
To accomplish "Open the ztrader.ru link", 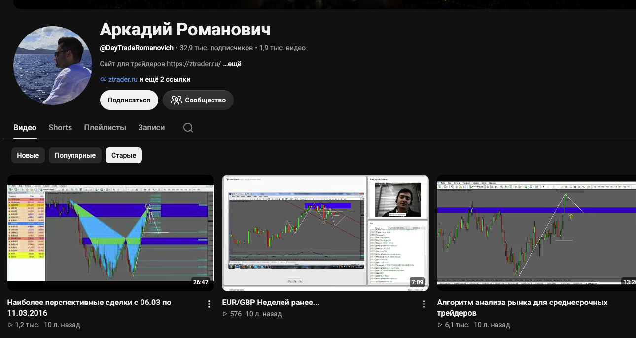I will coord(123,79).
